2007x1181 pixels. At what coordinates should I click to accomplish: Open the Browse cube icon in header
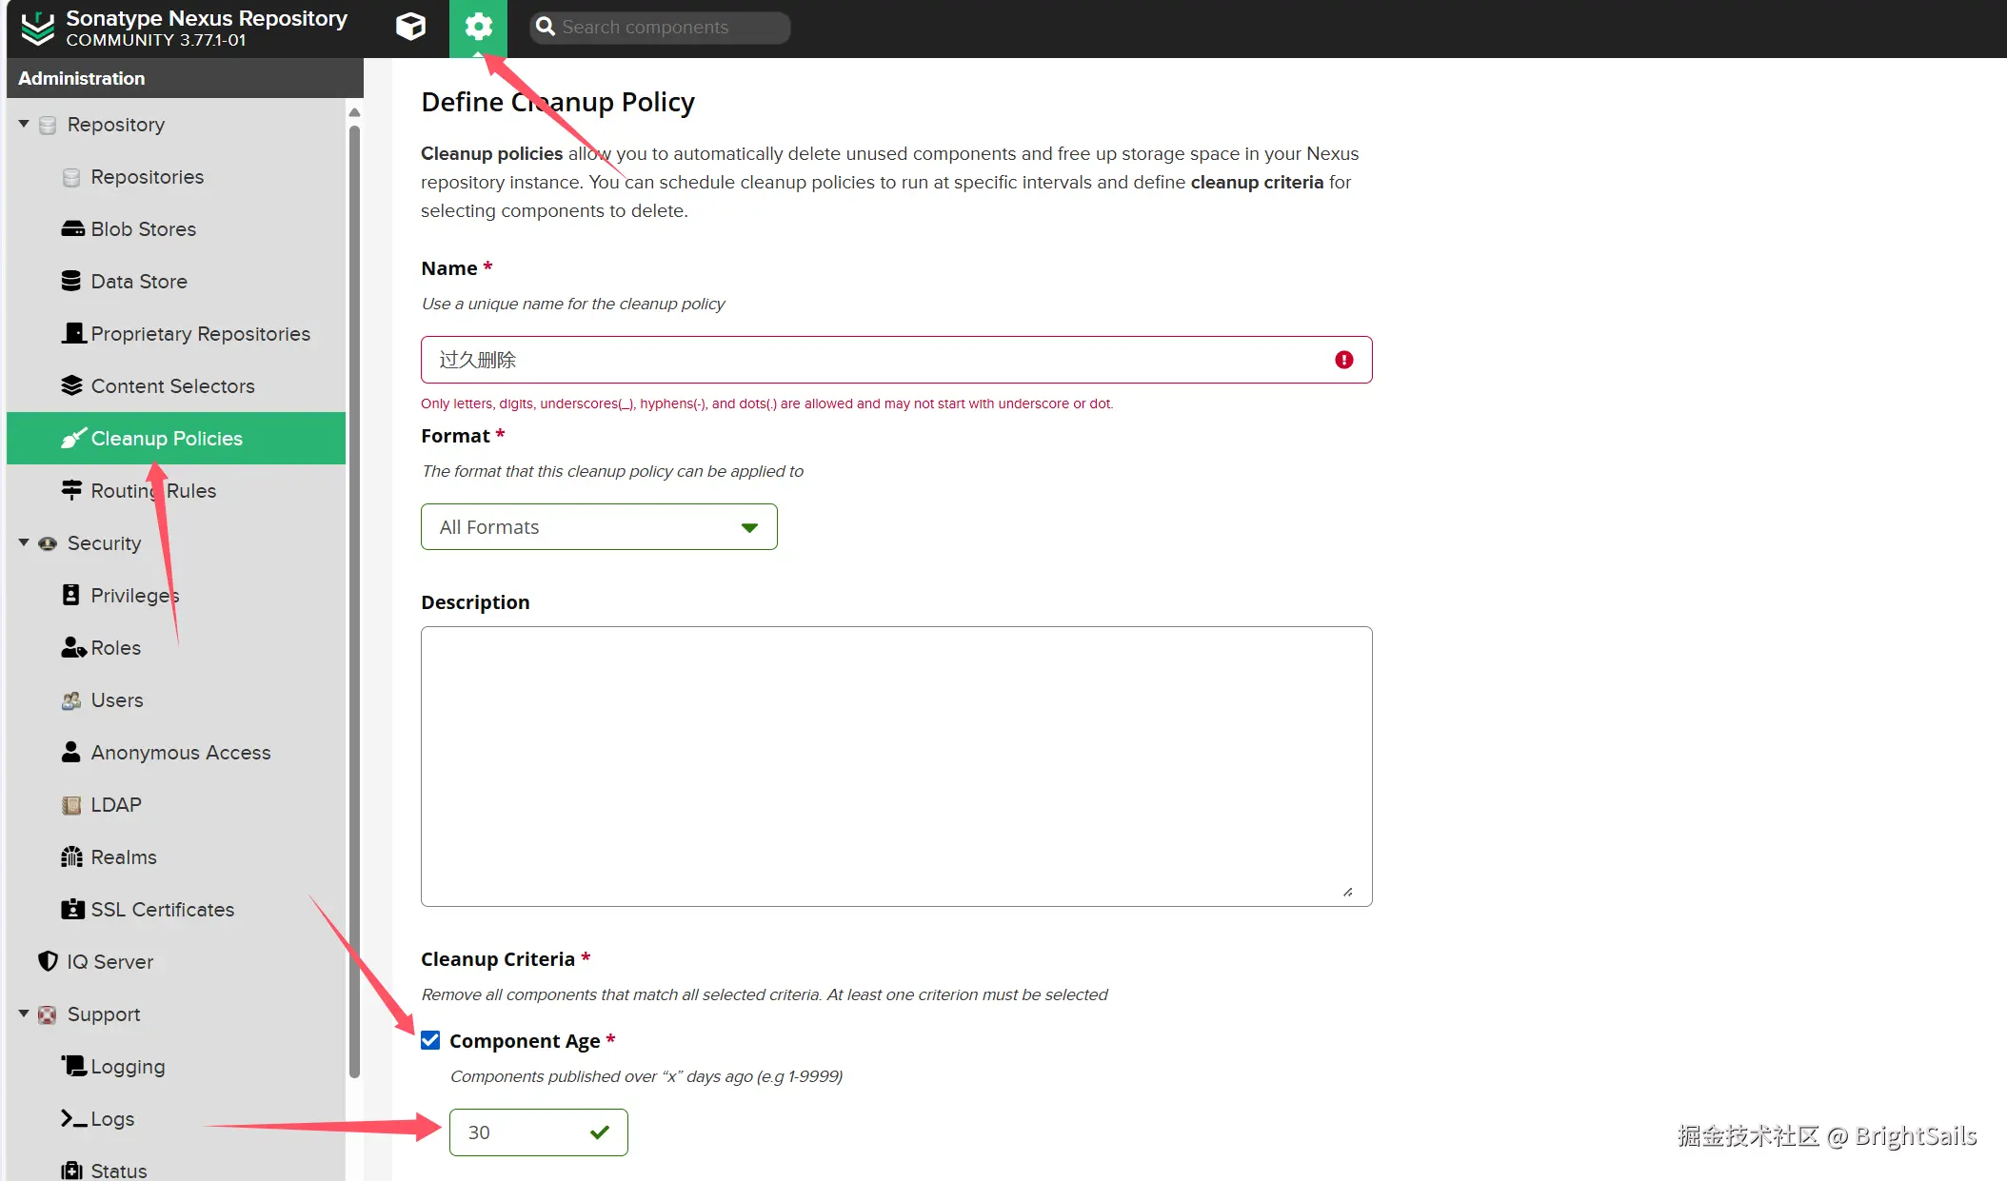410,27
